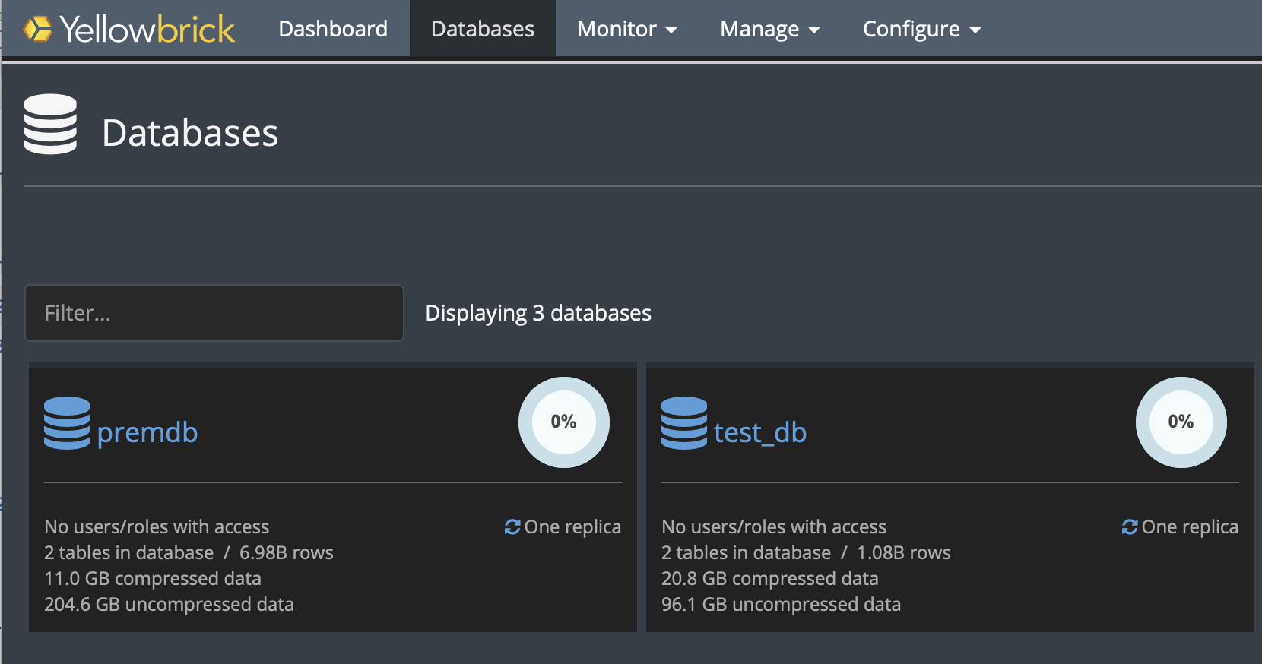Click the premdb replica refresh icon

pyautogui.click(x=512, y=527)
